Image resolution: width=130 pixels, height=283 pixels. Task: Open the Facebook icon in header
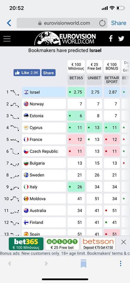111,38
